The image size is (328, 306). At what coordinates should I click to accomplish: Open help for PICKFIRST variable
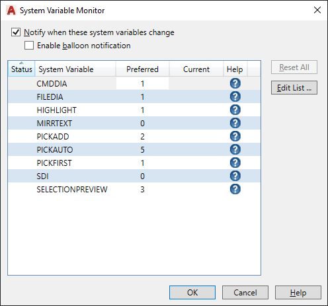[x=235, y=163]
